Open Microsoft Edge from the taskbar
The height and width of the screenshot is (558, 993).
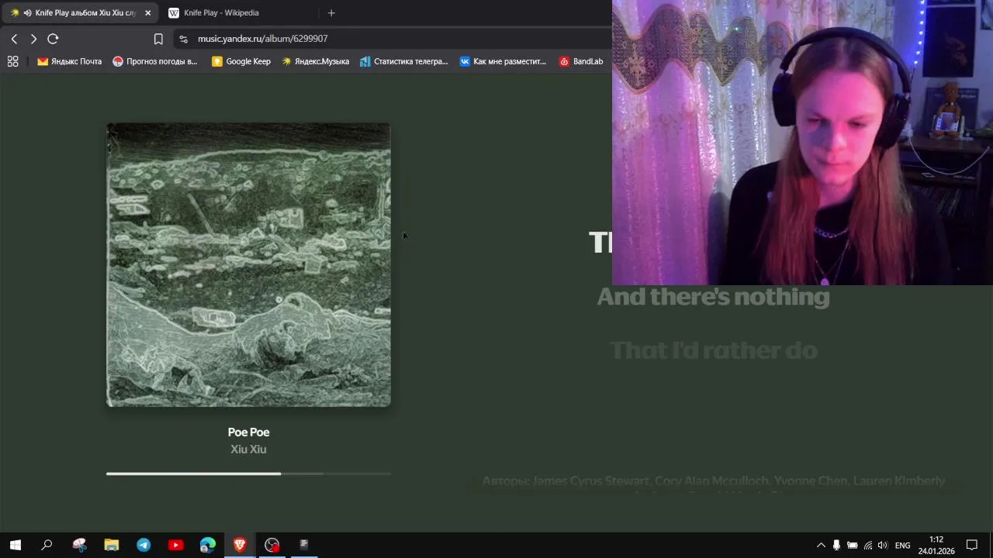208,545
